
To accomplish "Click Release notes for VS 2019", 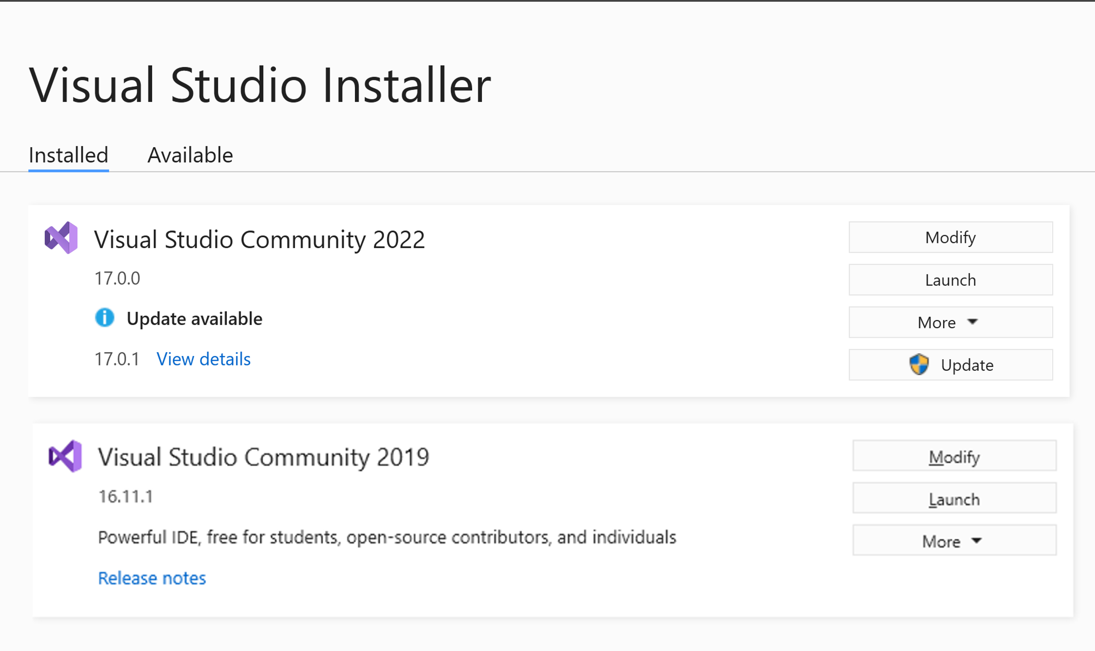I will 152,577.
